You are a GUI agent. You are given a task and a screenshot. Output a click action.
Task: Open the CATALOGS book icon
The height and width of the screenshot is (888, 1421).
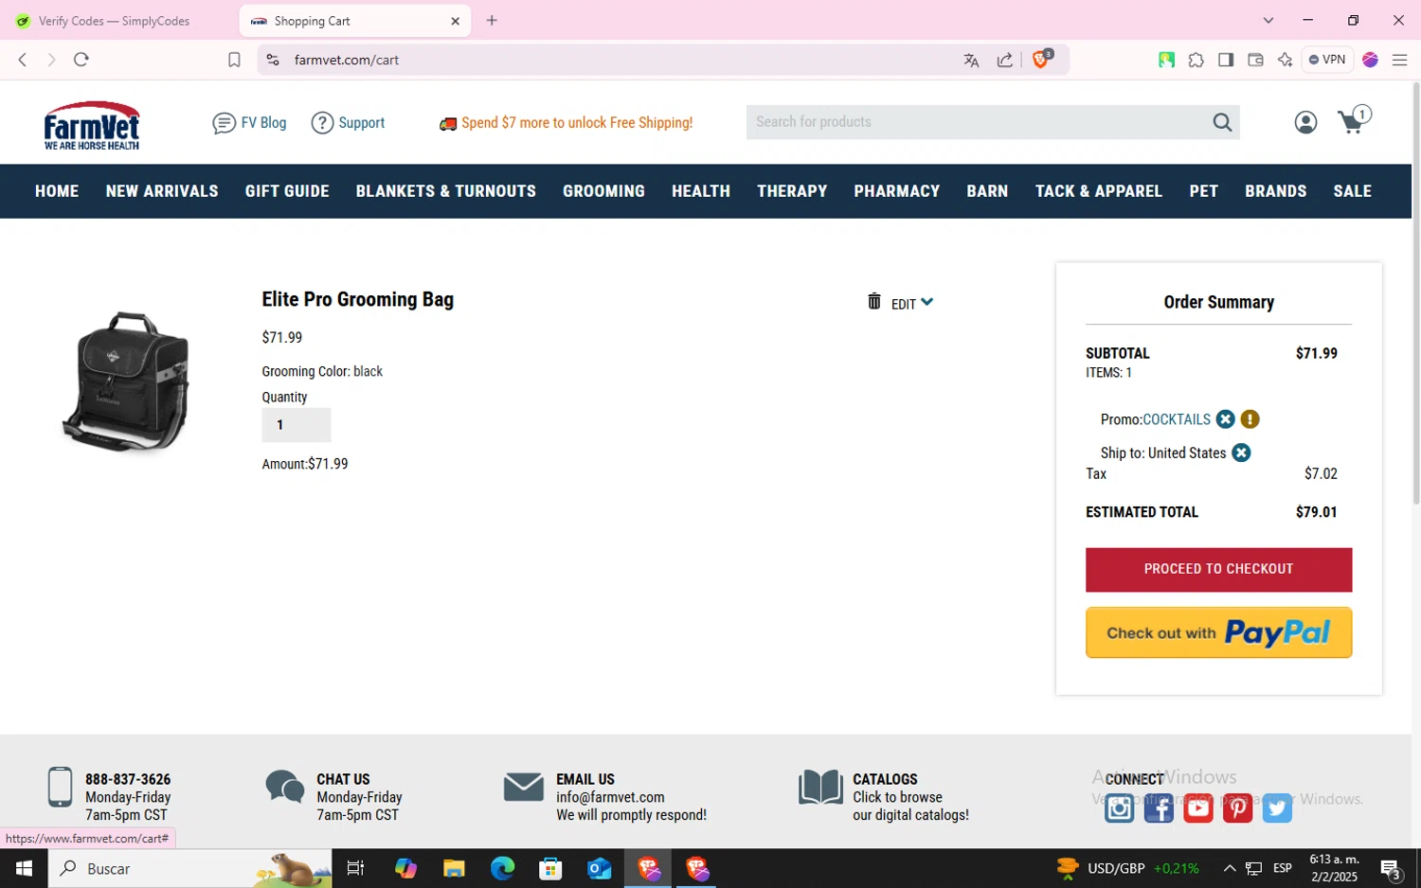tap(820, 787)
